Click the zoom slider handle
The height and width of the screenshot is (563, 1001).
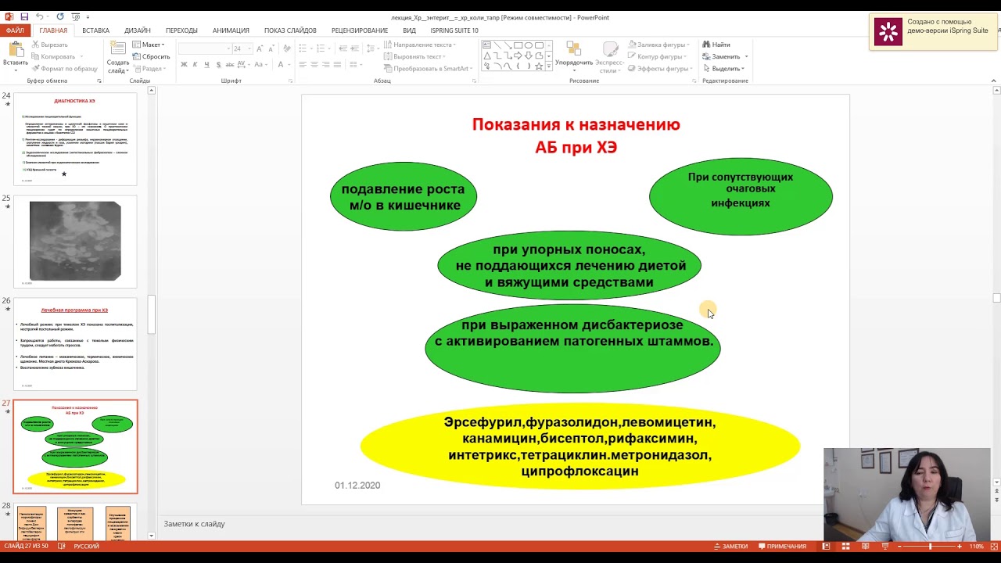[x=930, y=546]
